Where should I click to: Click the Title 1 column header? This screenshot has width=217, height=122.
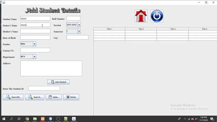click(109, 29)
